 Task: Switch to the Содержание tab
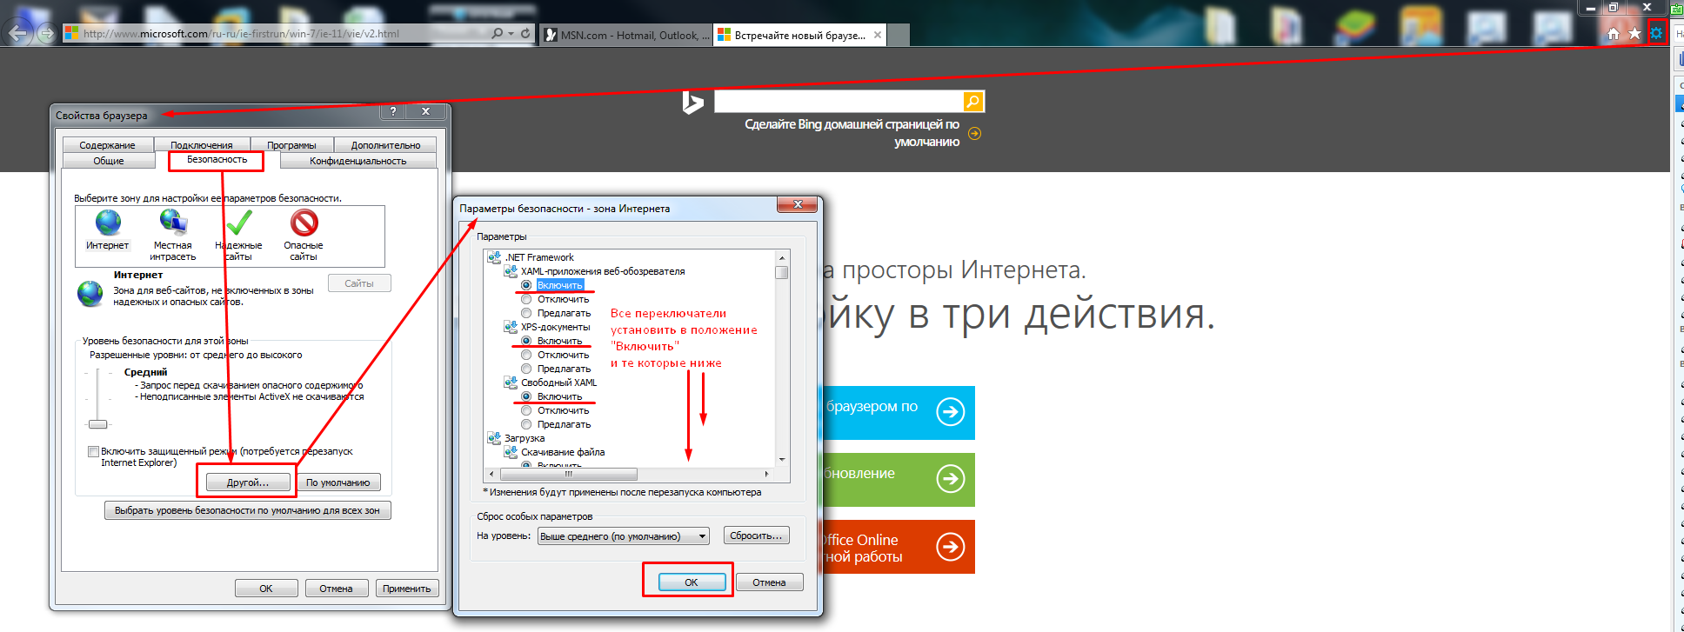108,145
